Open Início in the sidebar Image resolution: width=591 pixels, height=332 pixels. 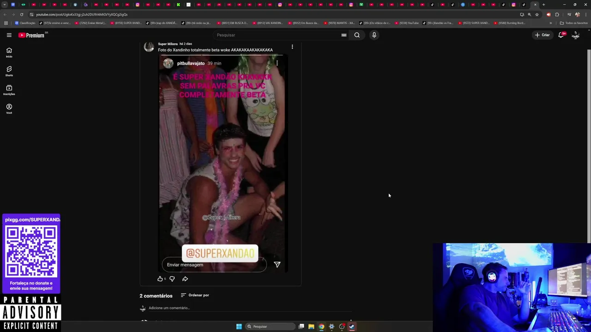click(9, 53)
